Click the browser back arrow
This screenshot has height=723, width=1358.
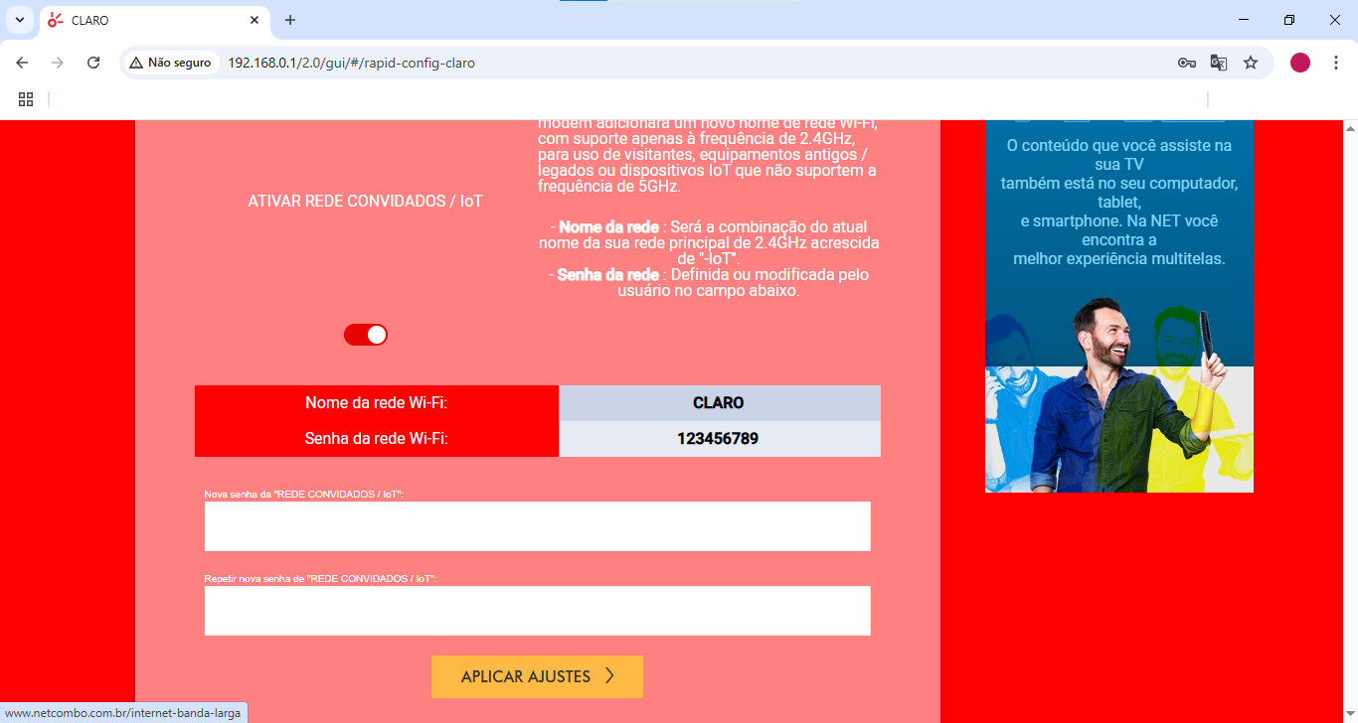22,63
